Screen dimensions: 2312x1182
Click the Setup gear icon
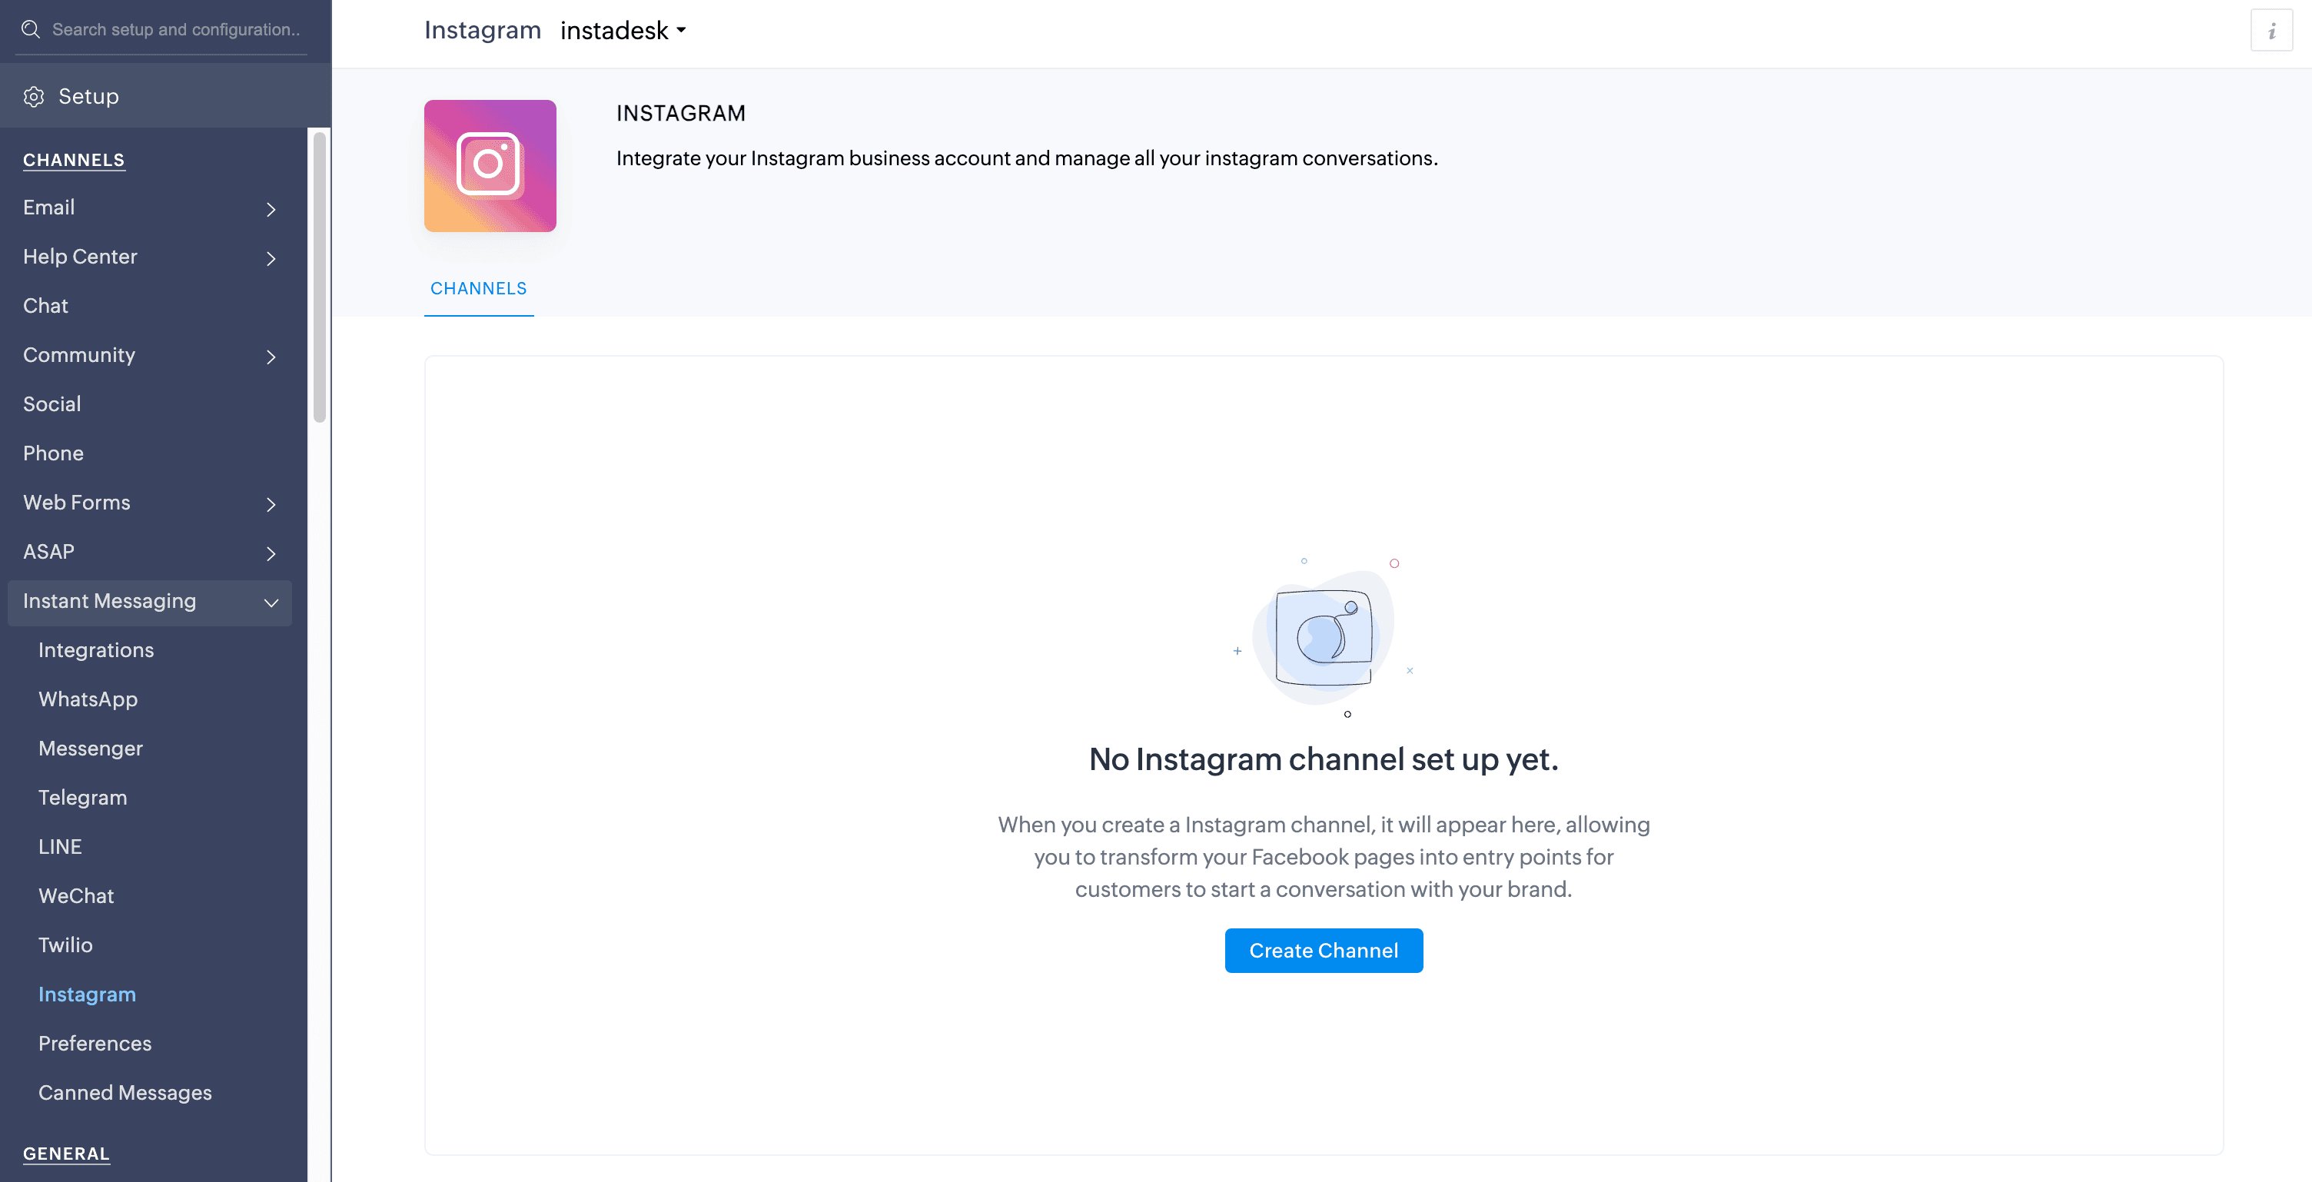pyautogui.click(x=34, y=96)
